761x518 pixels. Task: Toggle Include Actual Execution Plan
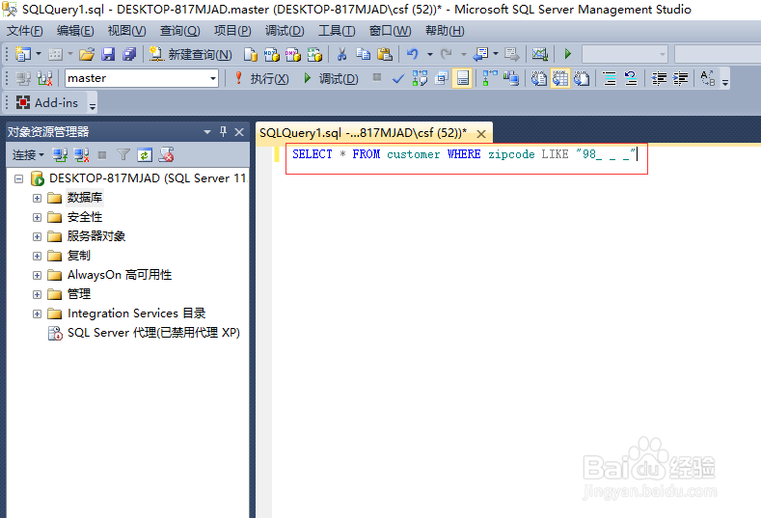pos(490,78)
